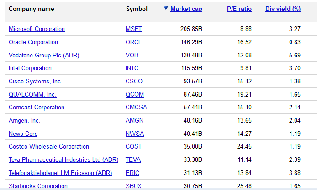Open Cisco Systems, Inc. link
The image size is (317, 190).
coord(35,81)
